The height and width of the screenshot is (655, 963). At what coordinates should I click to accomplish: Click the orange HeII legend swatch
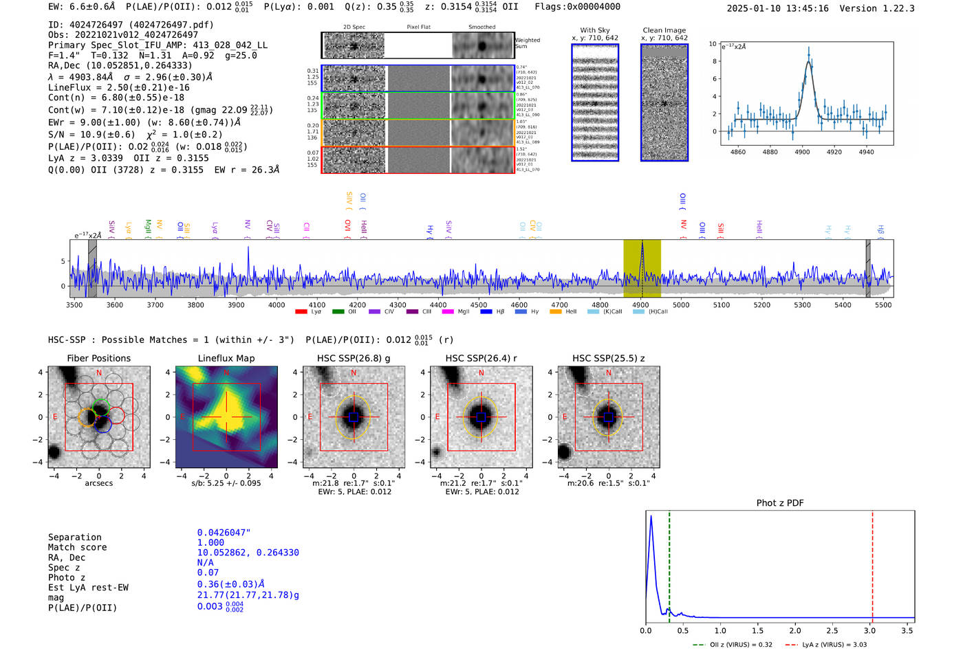(556, 312)
